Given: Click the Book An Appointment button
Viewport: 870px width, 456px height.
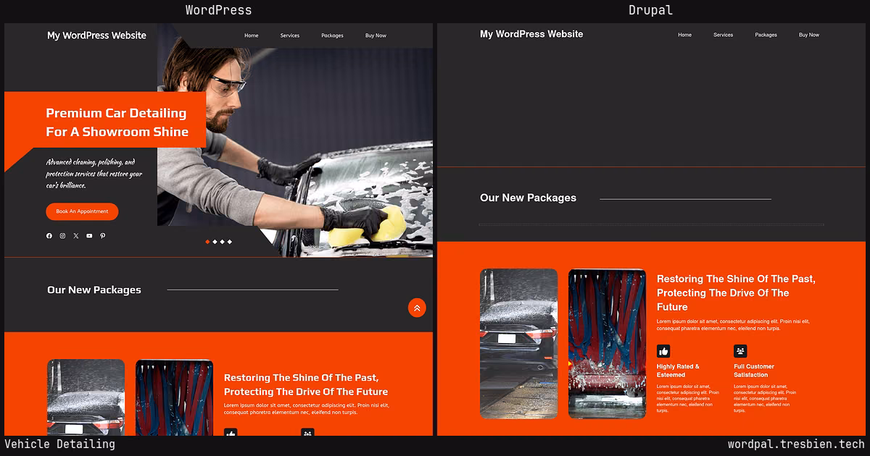Looking at the screenshot, I should [82, 211].
